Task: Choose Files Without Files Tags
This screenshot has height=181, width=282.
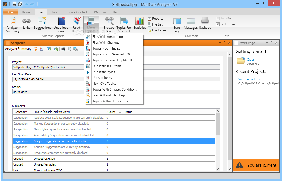Action: click(114, 95)
